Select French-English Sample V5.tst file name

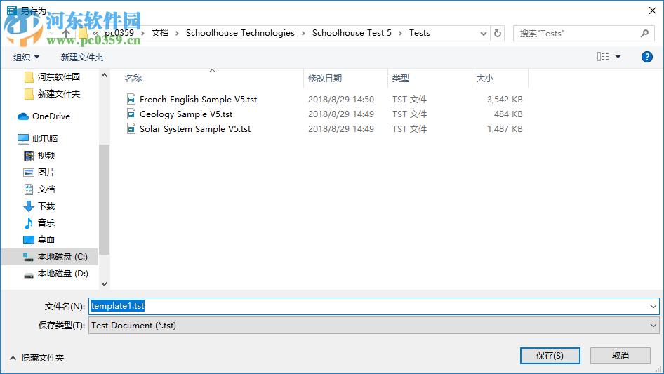click(198, 99)
